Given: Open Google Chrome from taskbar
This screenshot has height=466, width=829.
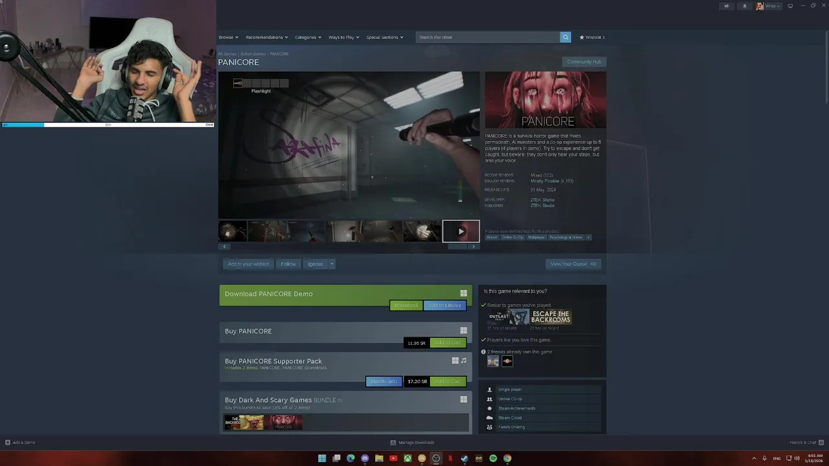Looking at the screenshot, I should tap(507, 458).
